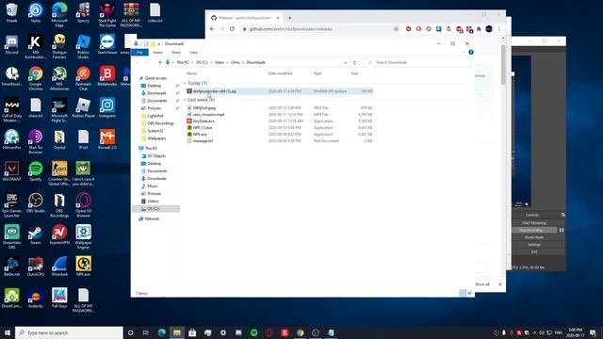Select the message.txt file
Viewport: 603px width, 339px height.
pyautogui.click(x=203, y=141)
